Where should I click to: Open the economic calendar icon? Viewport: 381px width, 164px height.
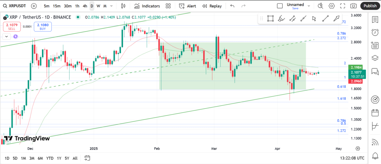(x=375, y=113)
